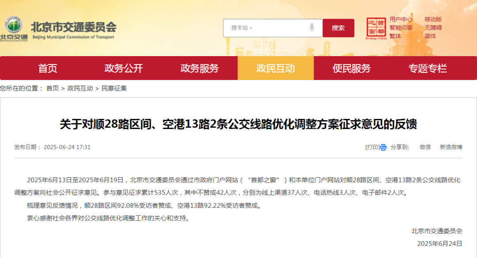Click the microphone voice search icon
This screenshot has height=258, width=477.
coord(312,28)
